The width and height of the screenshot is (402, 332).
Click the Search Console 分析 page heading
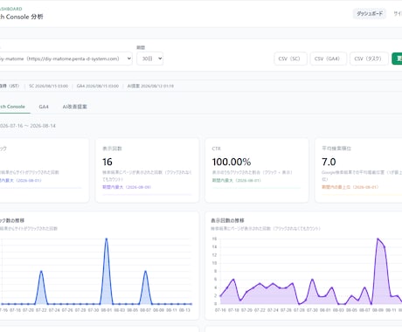22,17
